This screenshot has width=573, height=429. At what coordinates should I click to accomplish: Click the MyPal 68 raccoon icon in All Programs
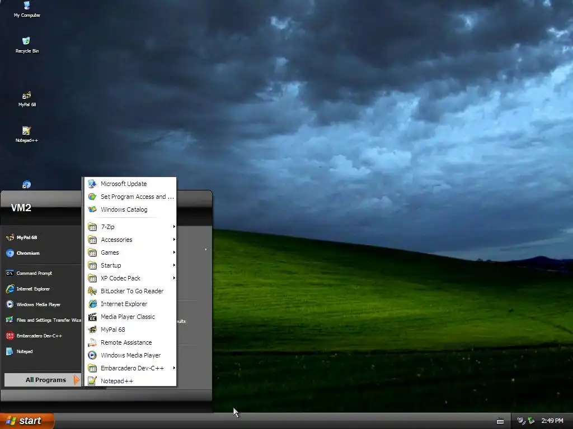92,330
